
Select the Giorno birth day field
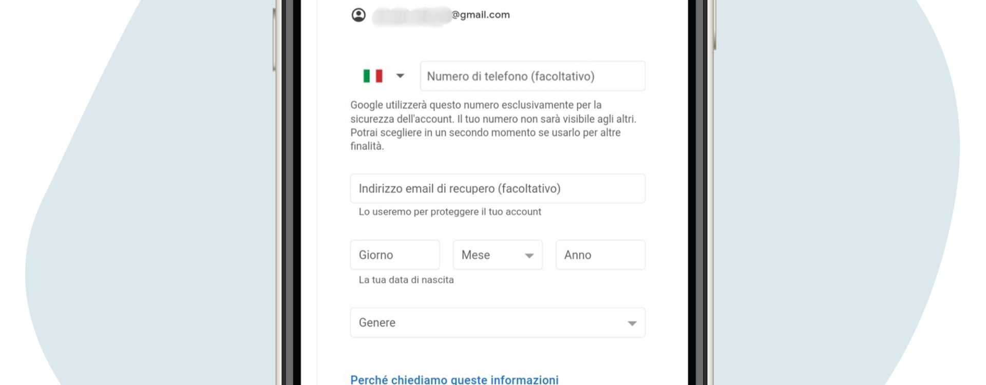(395, 255)
